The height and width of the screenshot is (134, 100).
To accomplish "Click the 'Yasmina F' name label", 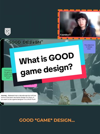I will (x=65, y=35).
